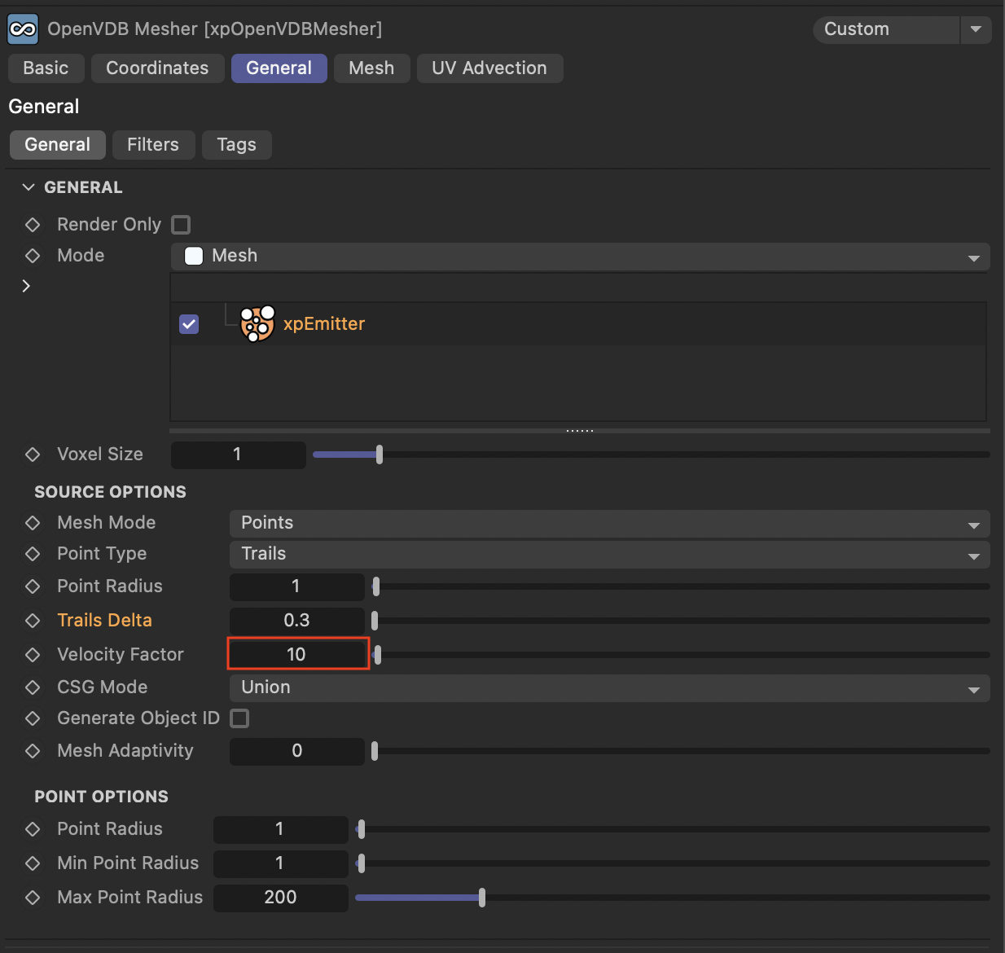
Task: Enable the Render Only checkbox
Action: click(181, 224)
